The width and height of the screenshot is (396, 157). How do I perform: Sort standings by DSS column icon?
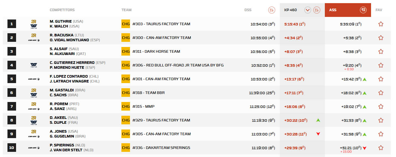[x=271, y=10]
